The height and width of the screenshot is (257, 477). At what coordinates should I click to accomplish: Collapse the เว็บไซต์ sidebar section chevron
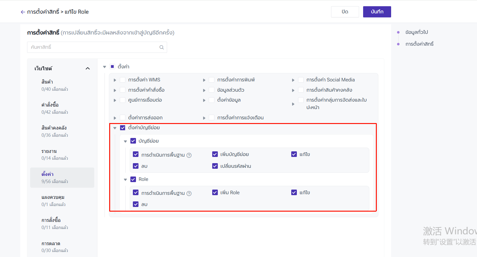coord(88,68)
